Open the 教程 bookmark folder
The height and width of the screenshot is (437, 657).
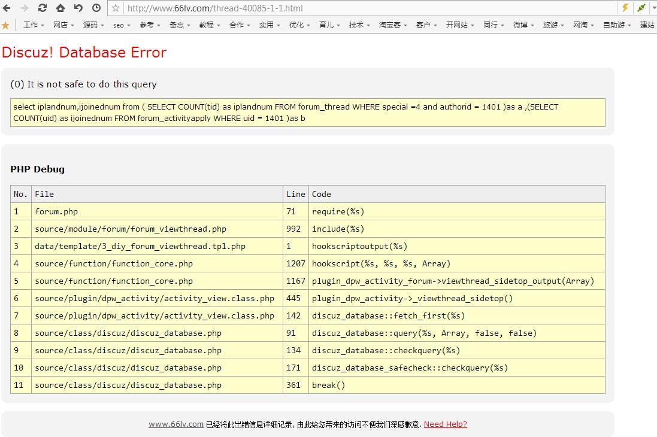(x=210, y=25)
